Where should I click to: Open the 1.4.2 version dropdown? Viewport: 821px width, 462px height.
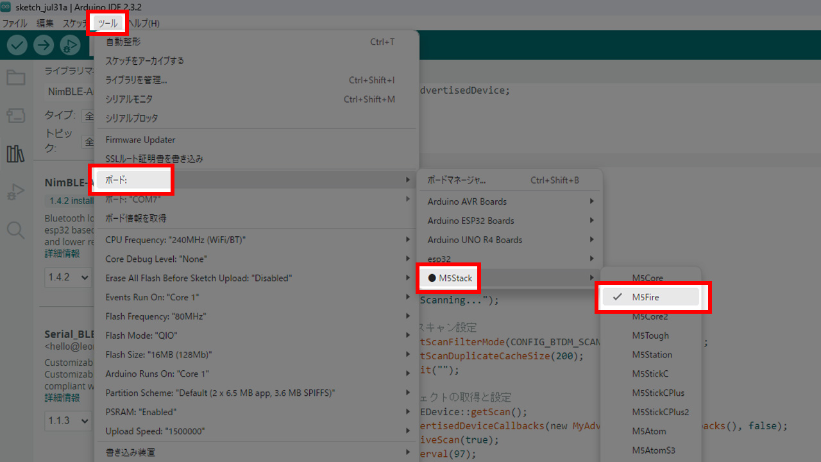tap(67, 278)
